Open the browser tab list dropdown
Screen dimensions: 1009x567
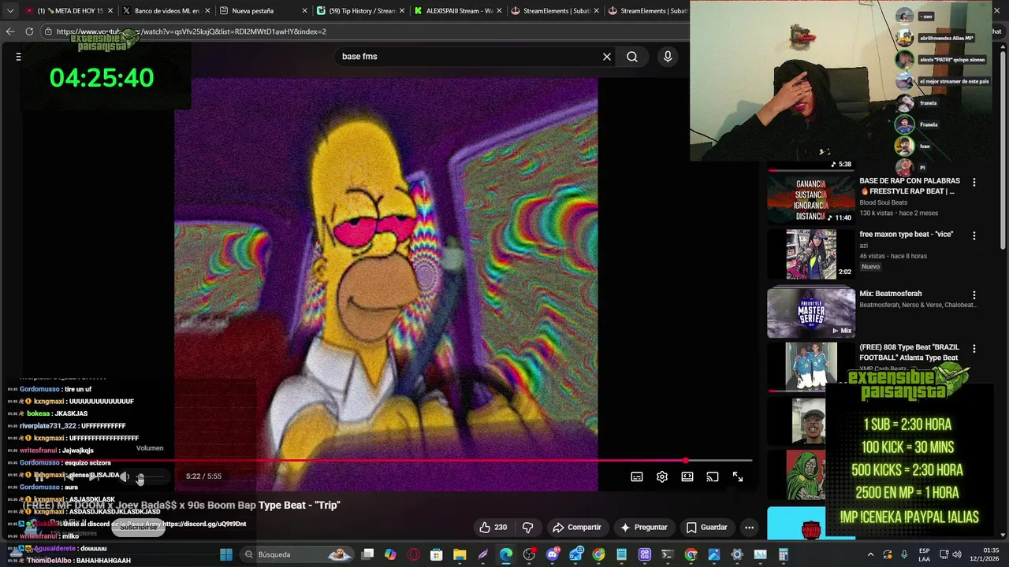10,11
